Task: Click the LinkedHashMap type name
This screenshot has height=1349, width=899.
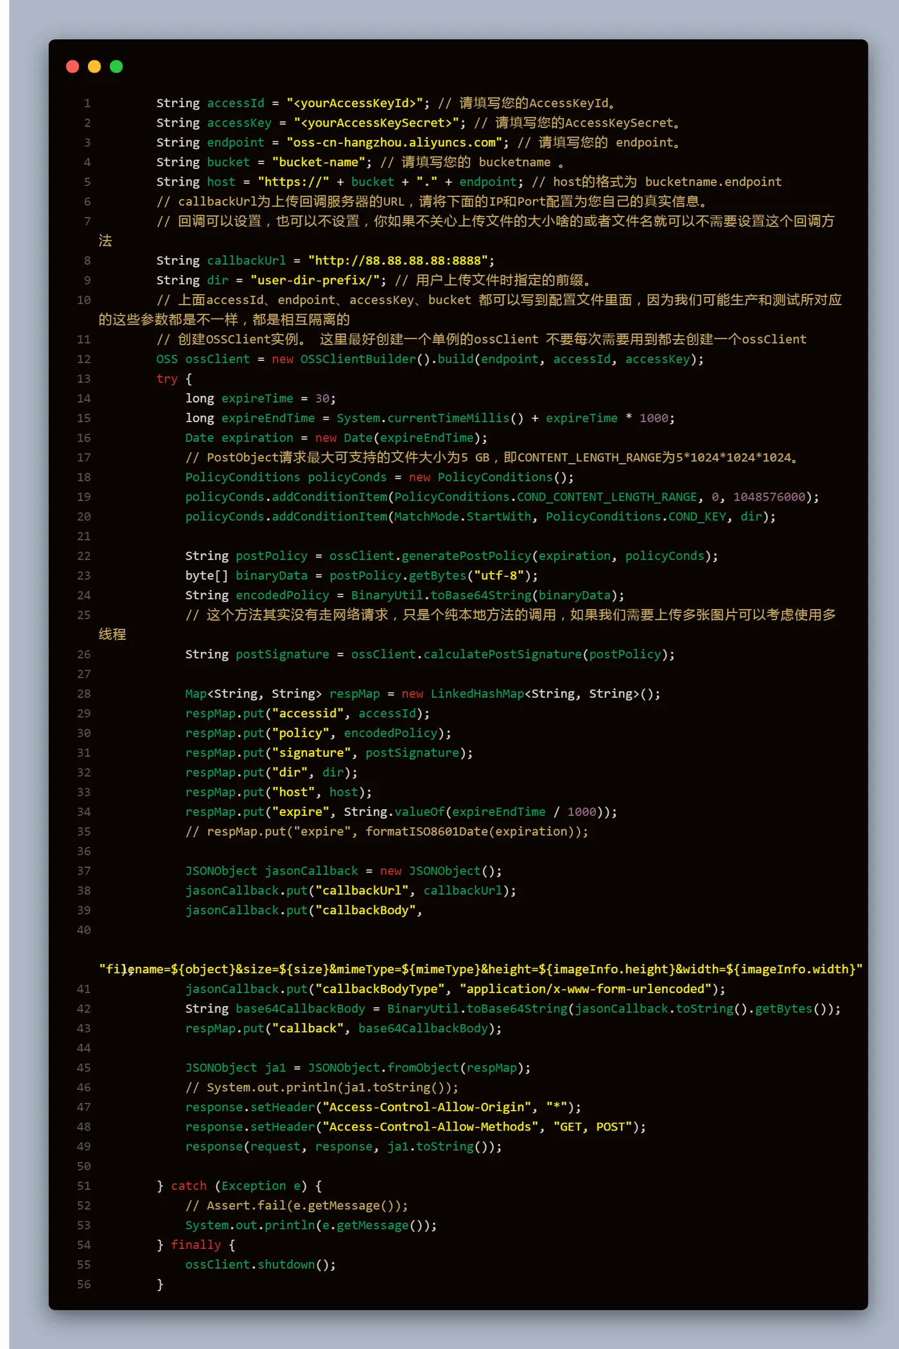Action: coord(477,694)
